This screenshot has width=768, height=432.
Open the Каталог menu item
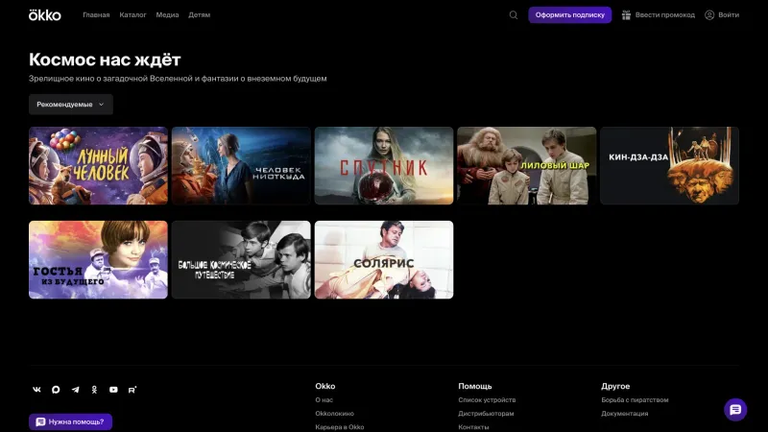132,15
